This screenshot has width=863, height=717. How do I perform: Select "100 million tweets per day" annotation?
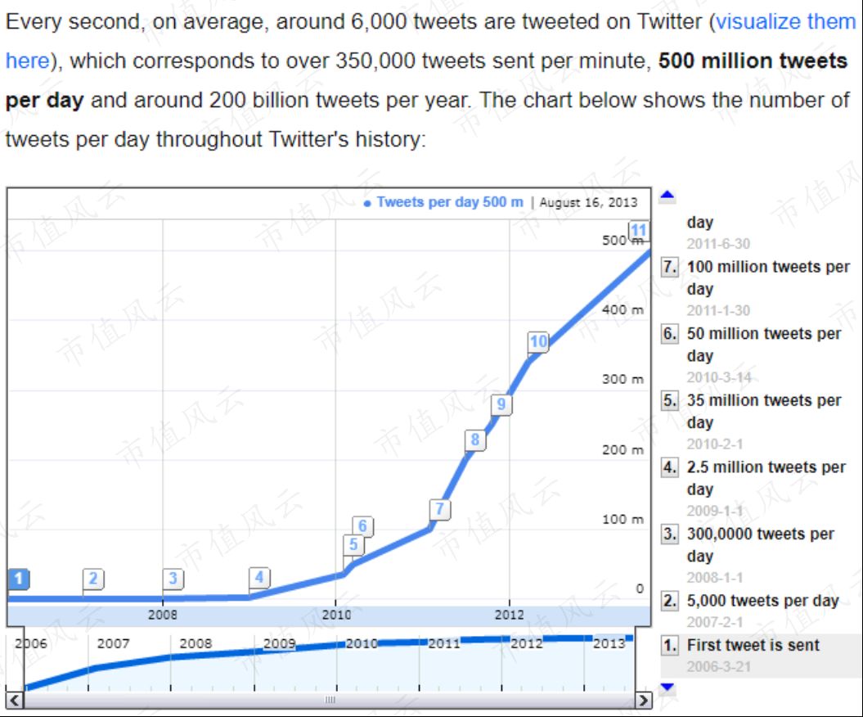768,267
